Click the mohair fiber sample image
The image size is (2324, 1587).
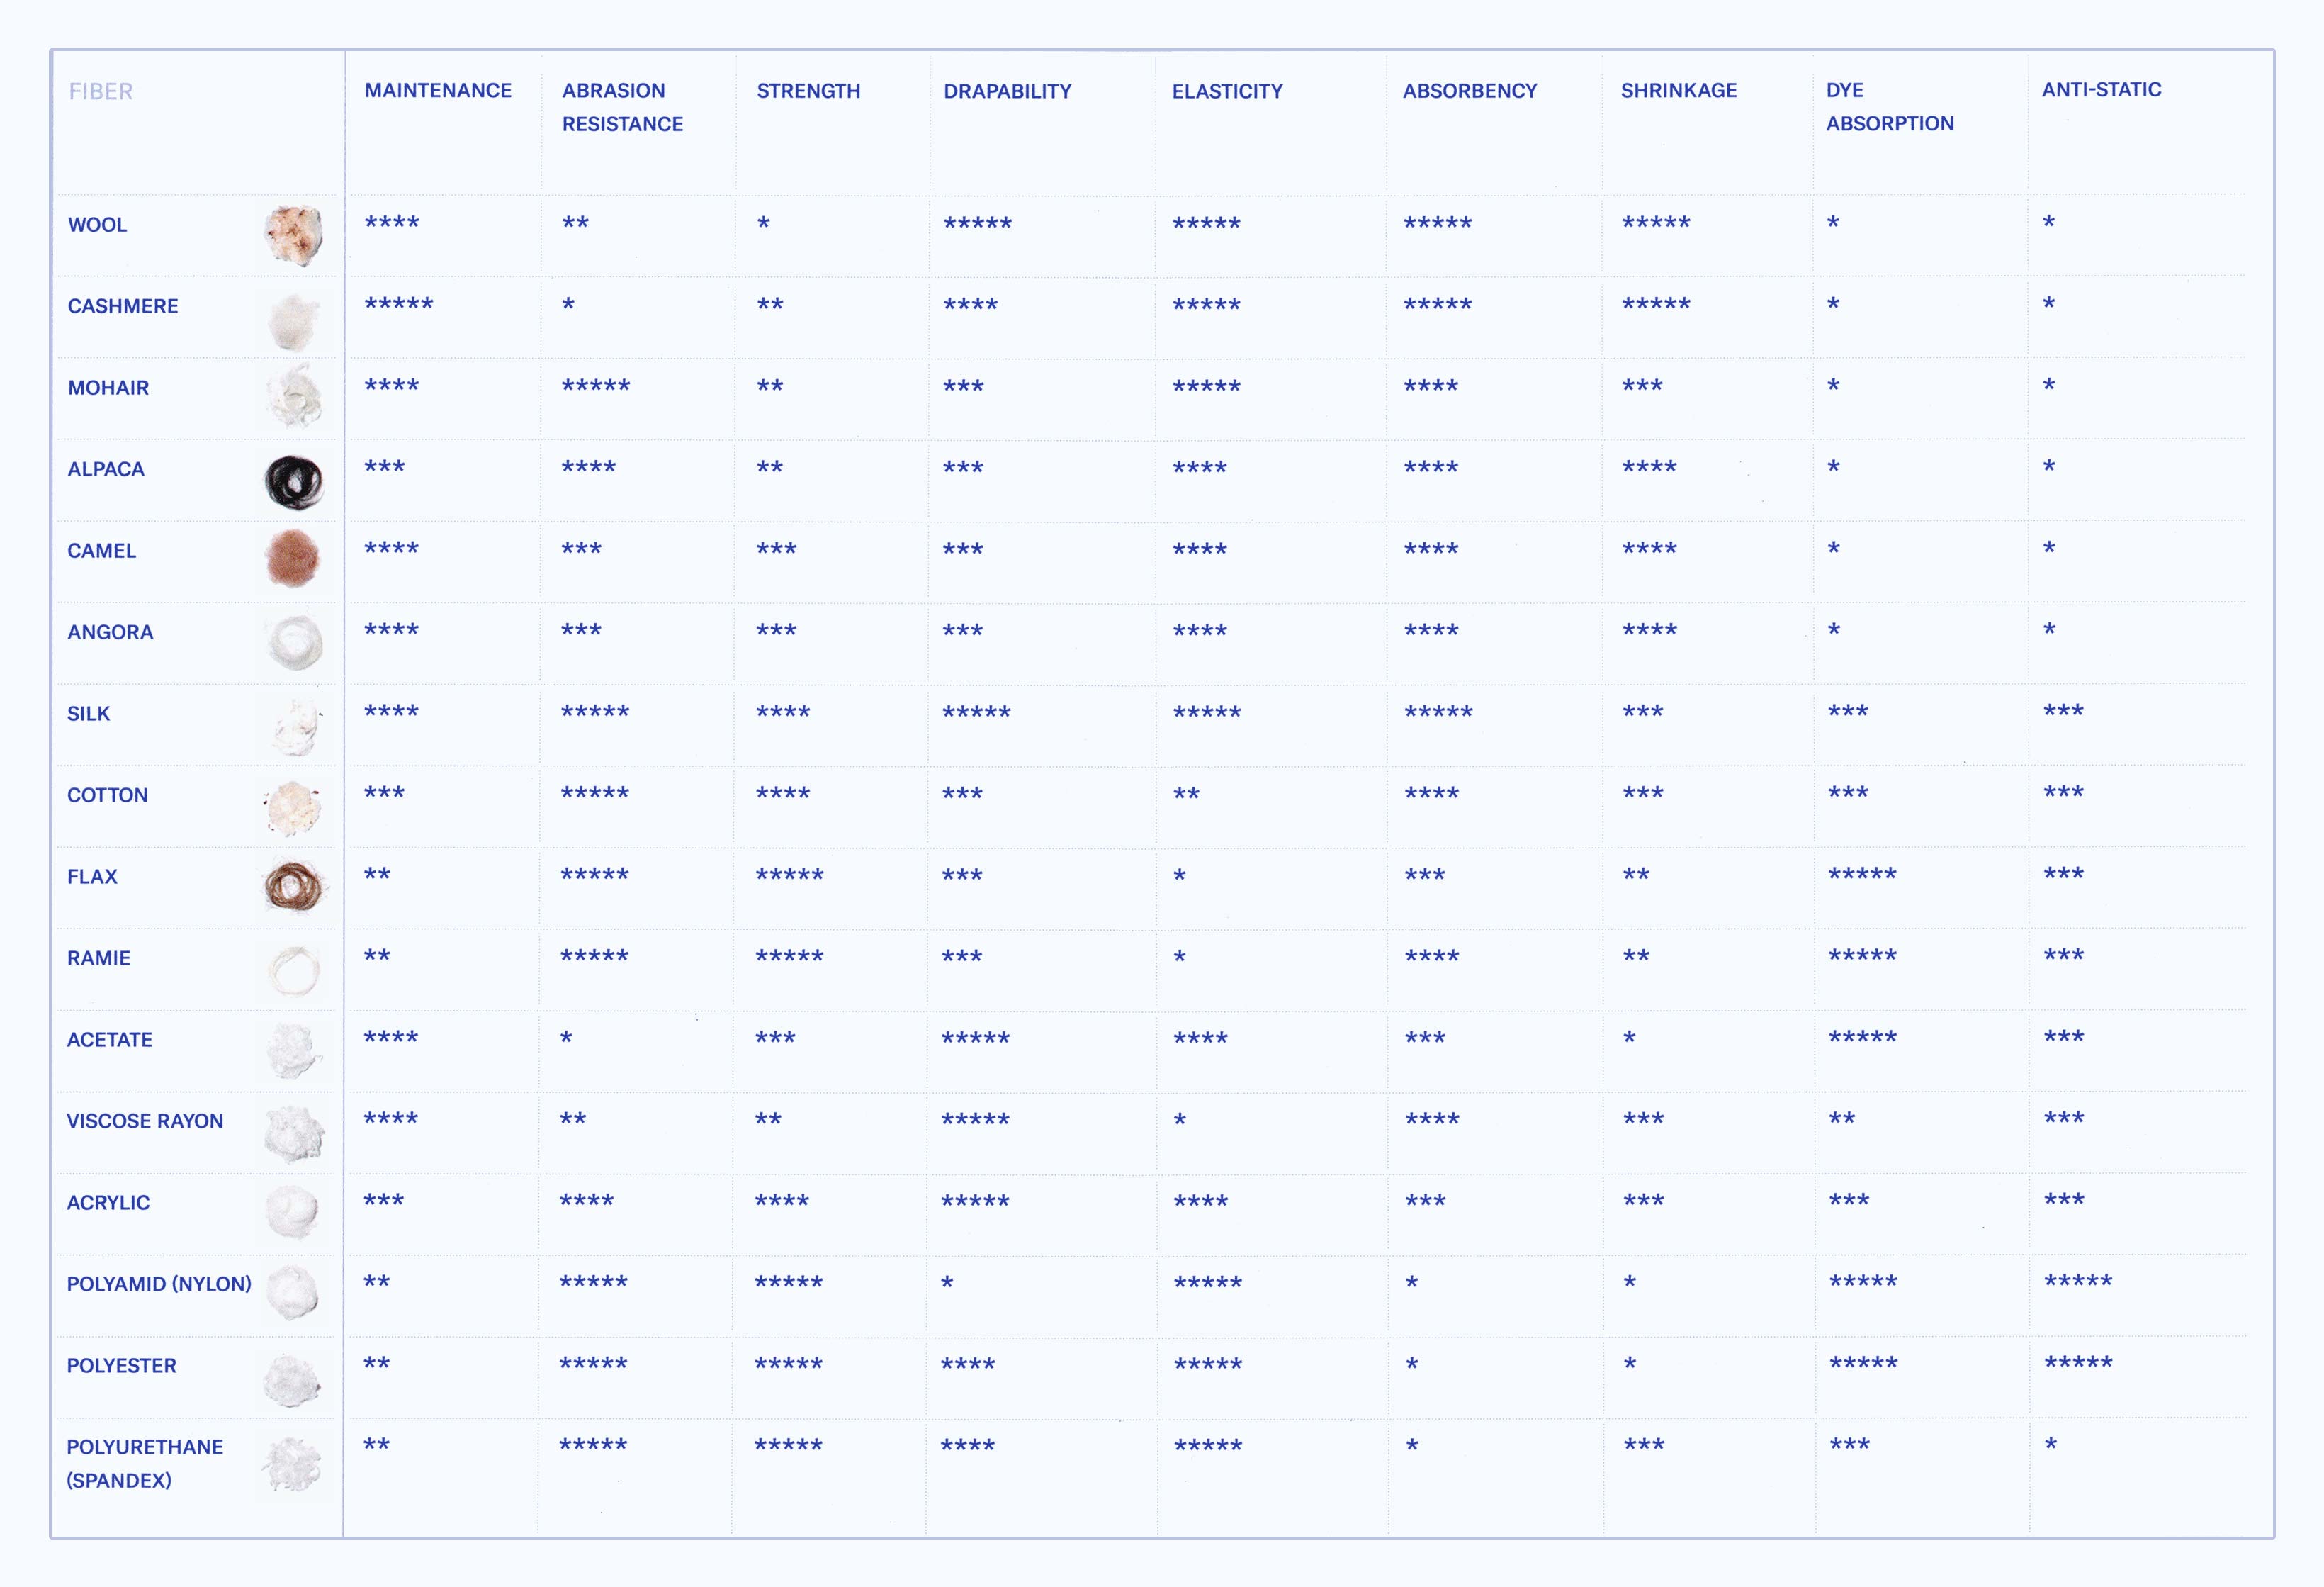[x=295, y=396]
